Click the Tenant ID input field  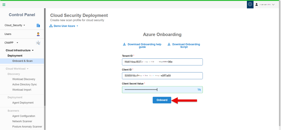(x=162, y=62)
